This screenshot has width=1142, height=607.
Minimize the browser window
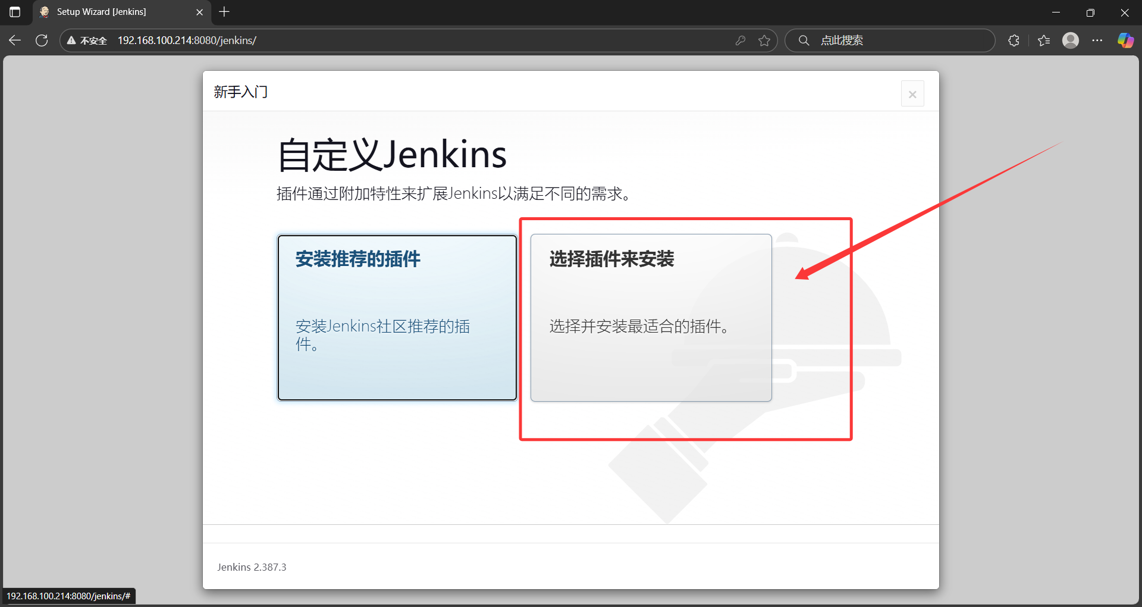tap(1056, 12)
